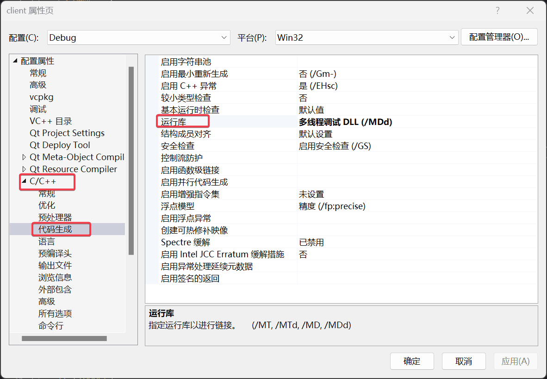Click the help question mark icon
Viewport: 547px width, 379px height.
click(497, 11)
